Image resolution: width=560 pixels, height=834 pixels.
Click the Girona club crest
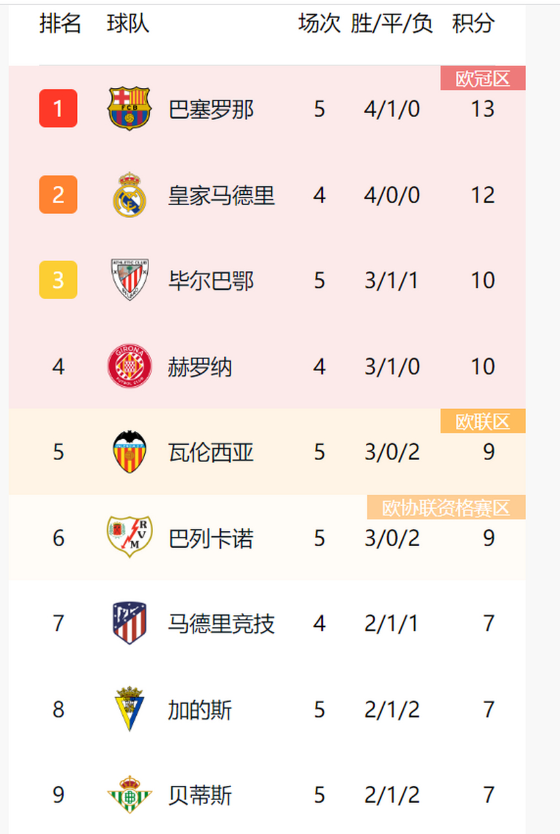pyautogui.click(x=129, y=366)
